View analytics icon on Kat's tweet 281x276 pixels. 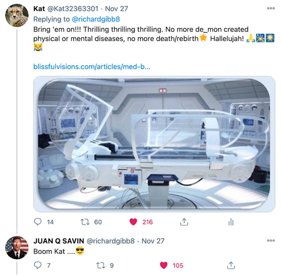pos(231,222)
